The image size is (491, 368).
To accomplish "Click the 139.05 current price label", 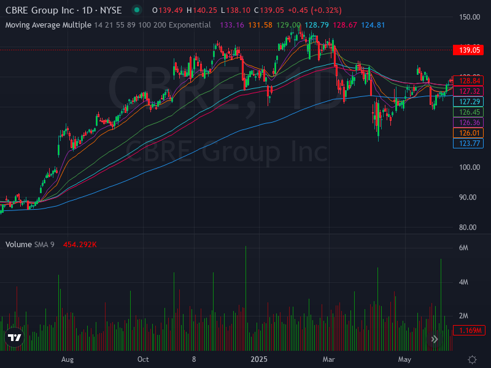I will coord(468,50).
